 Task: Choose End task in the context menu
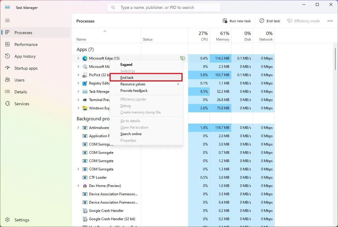click(146, 77)
